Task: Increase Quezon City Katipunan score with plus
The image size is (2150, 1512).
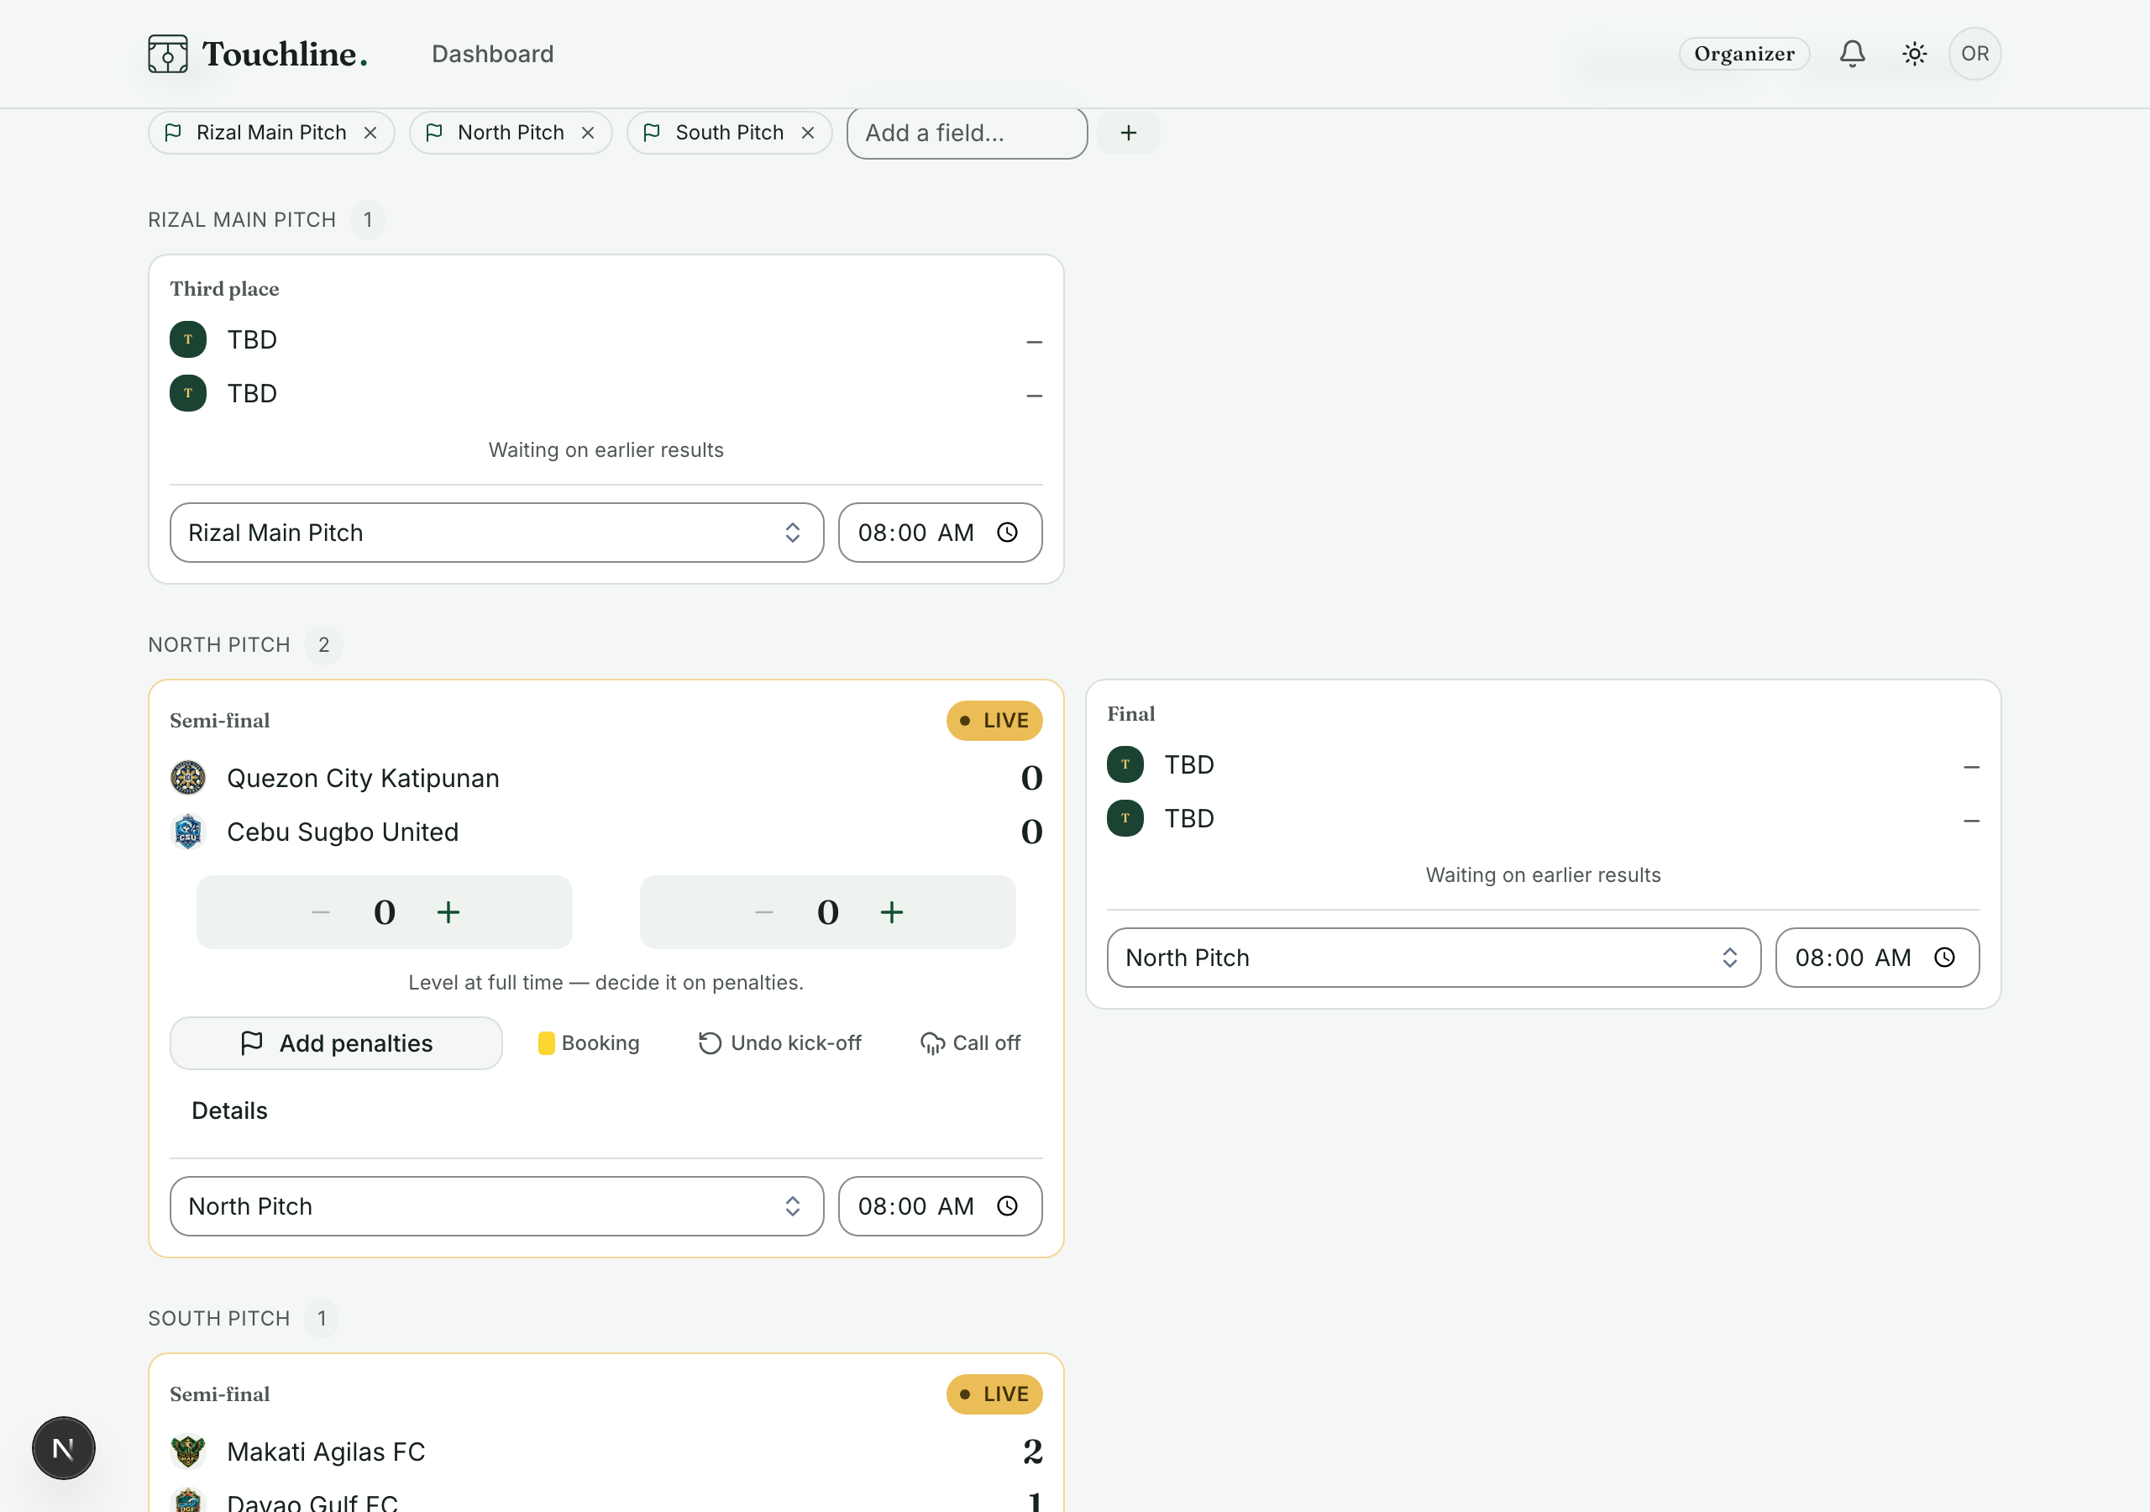Action: tap(448, 911)
